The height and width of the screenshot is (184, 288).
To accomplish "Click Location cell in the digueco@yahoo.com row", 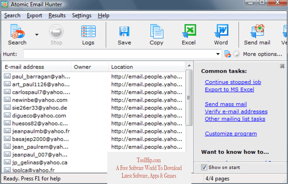I will 147,116.
